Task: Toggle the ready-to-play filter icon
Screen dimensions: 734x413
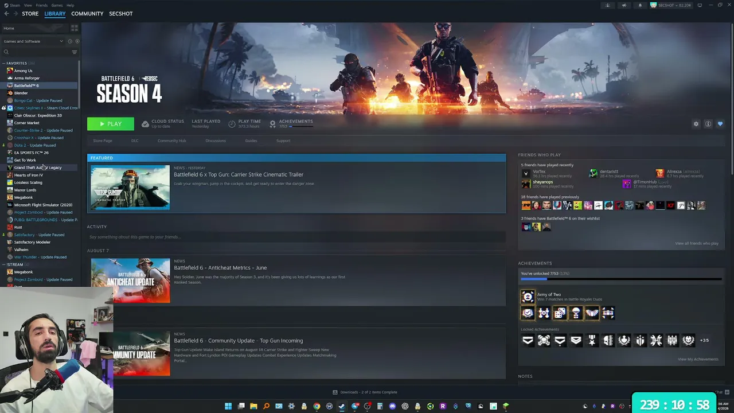Action: pyautogui.click(x=77, y=41)
